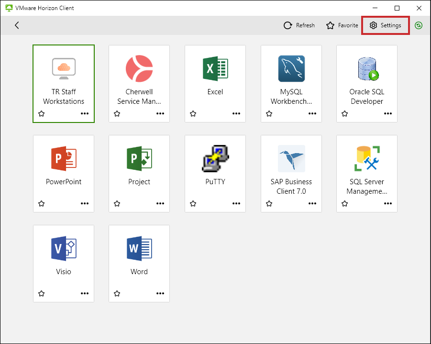Open the Excel tile's more options
431x344 pixels.
tap(236, 113)
